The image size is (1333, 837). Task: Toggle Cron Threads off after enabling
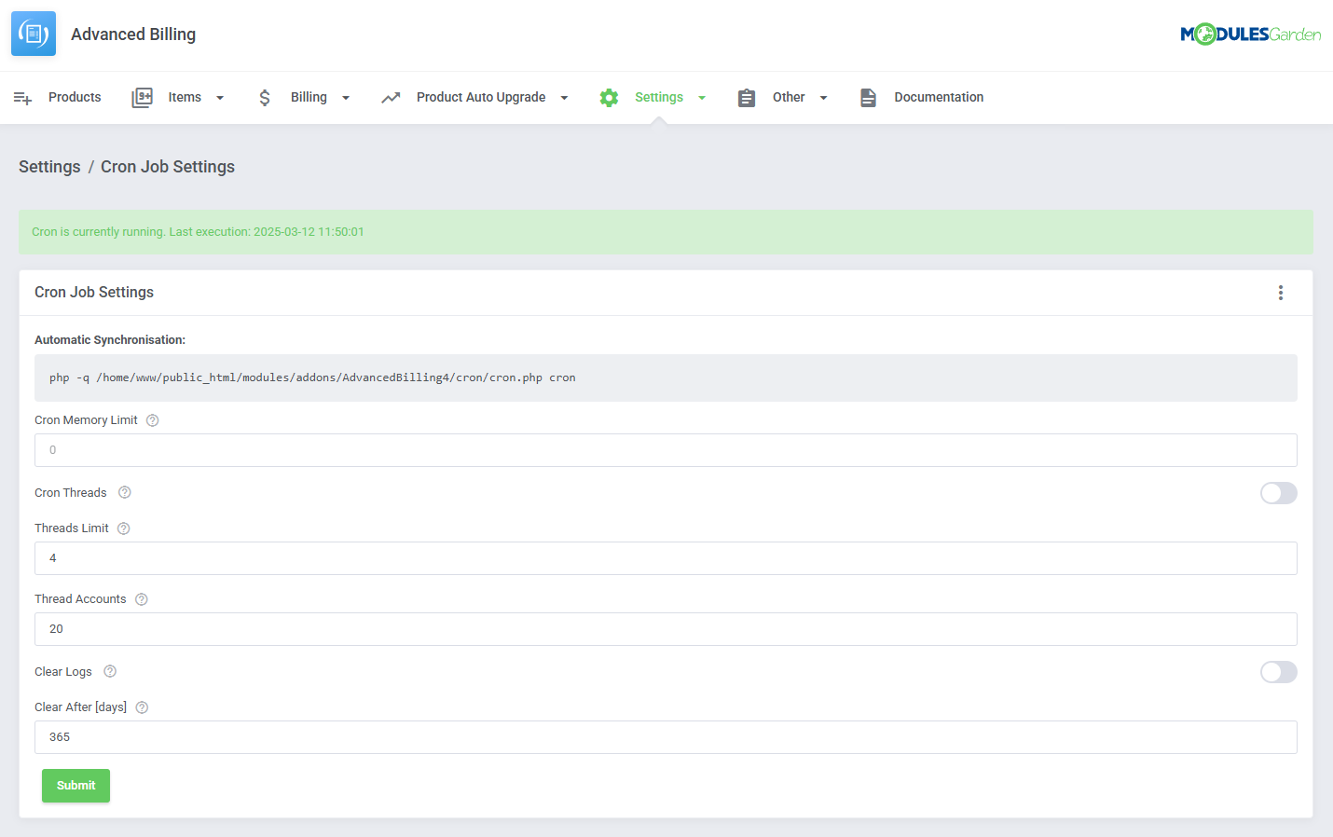pyautogui.click(x=1278, y=493)
